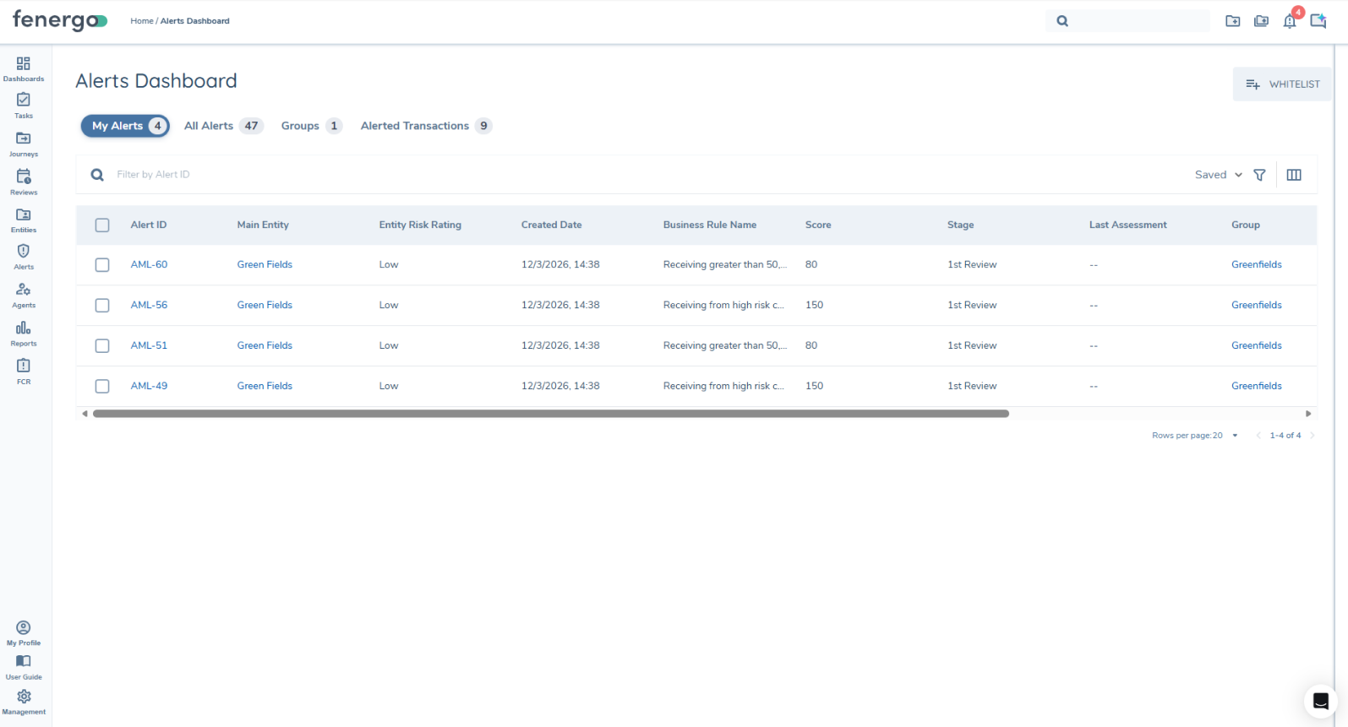Toggle the select-all header checkbox
The image size is (1348, 727).
coord(102,225)
